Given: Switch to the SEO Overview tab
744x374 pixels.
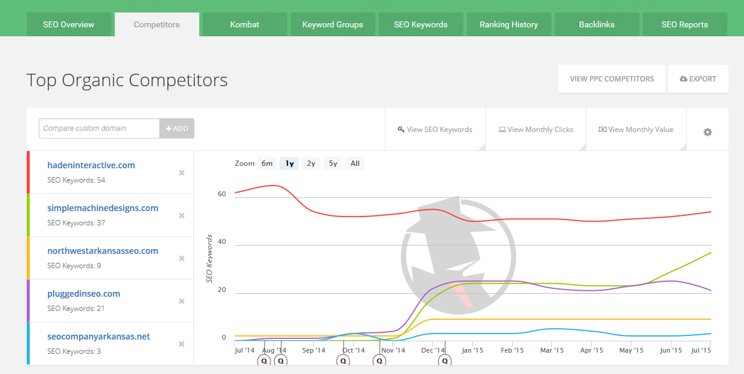Looking at the screenshot, I should coord(69,24).
